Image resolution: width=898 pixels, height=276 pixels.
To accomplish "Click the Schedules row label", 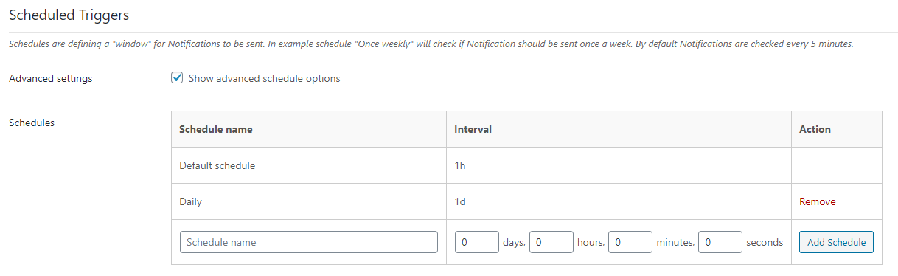I will 32,123.
